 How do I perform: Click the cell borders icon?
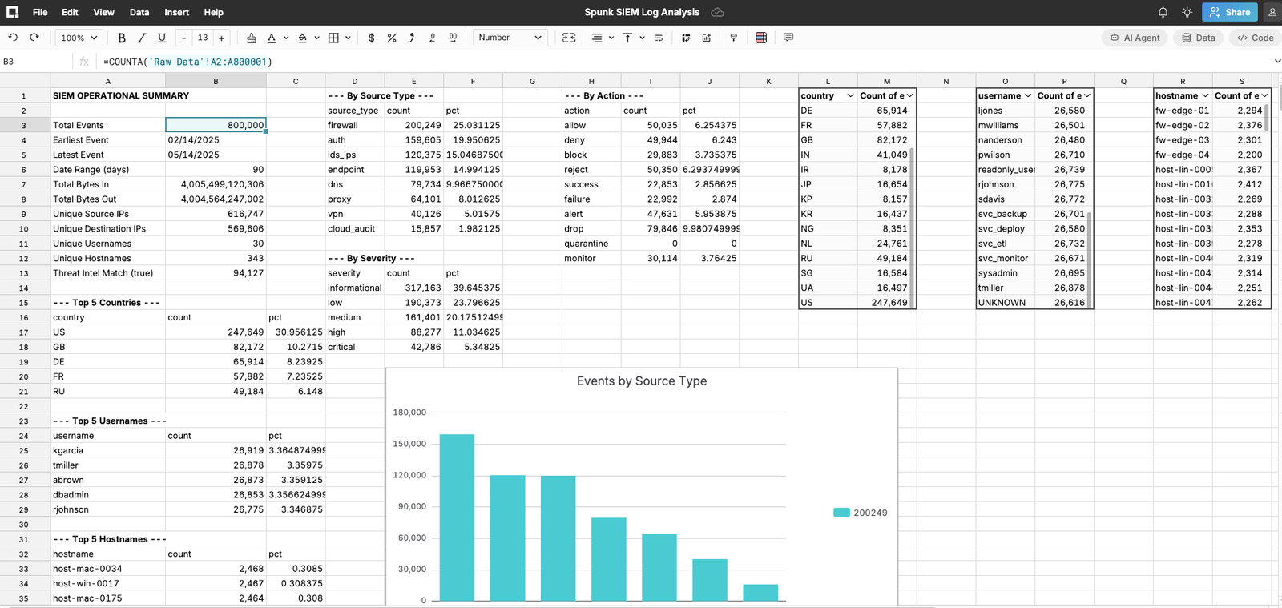click(334, 38)
